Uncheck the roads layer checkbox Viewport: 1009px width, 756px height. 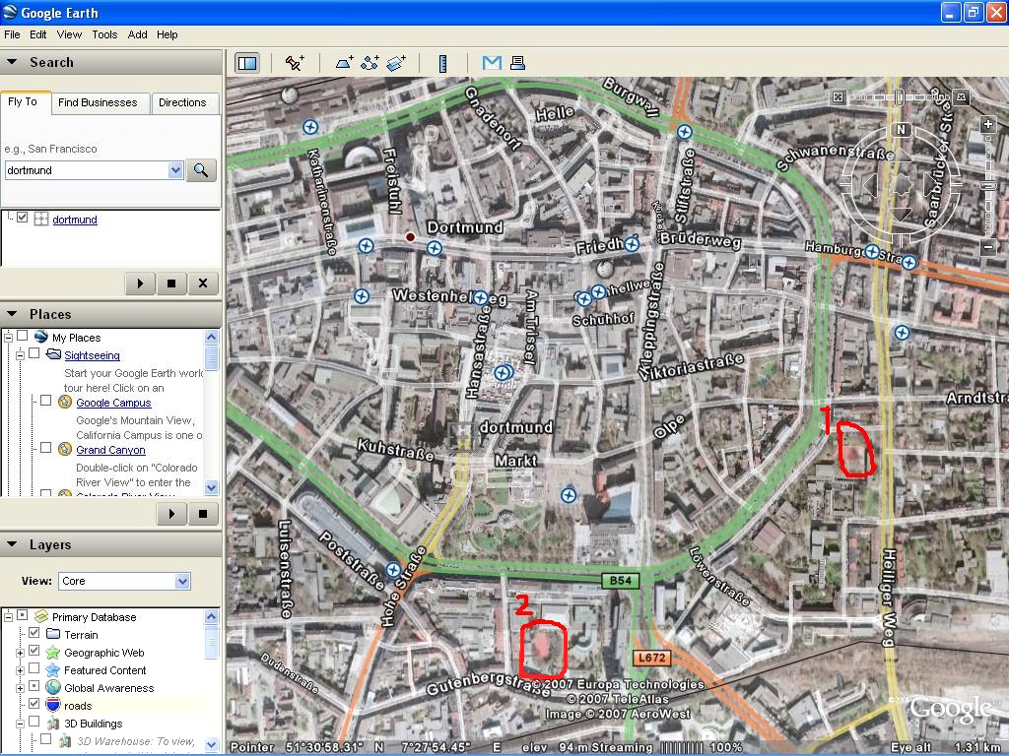[x=34, y=704]
